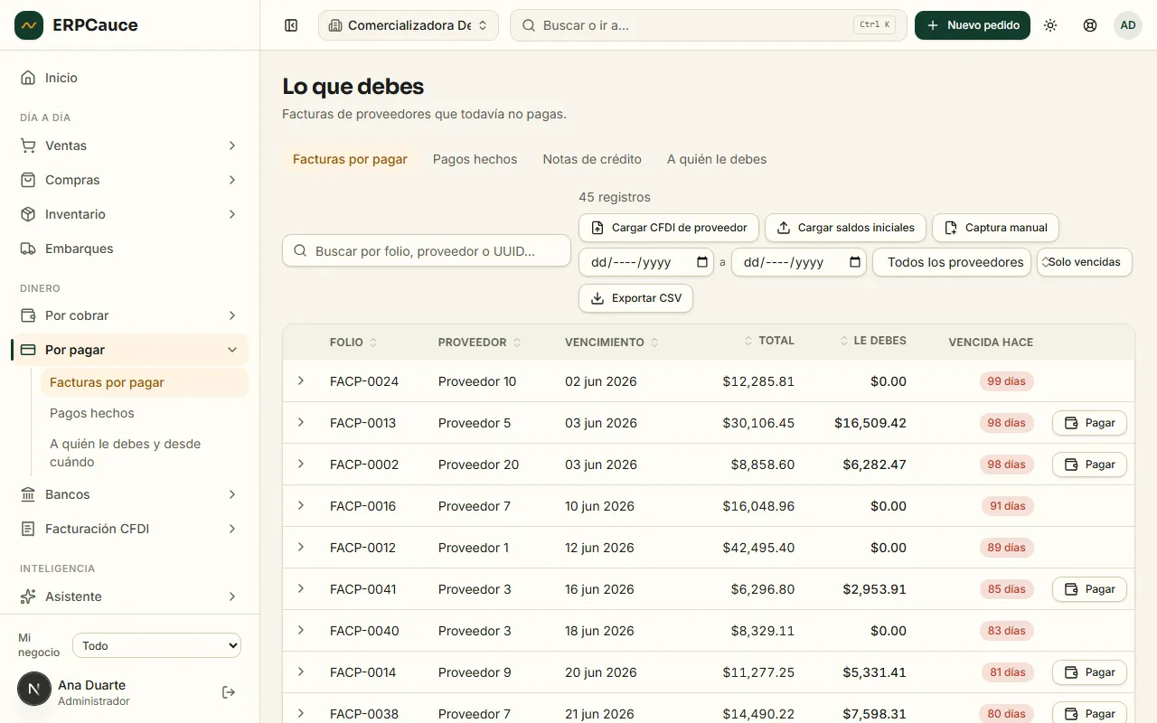Viewport: 1157px width, 723px height.
Task: Click the Inventario box icon
Action: click(28, 214)
